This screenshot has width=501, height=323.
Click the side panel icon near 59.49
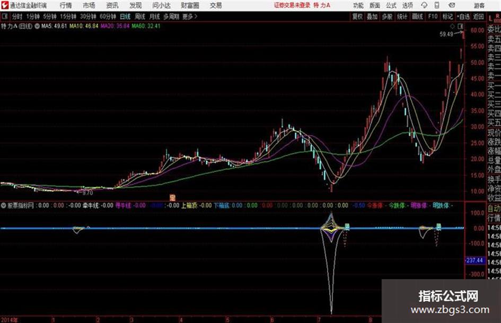click(460, 26)
